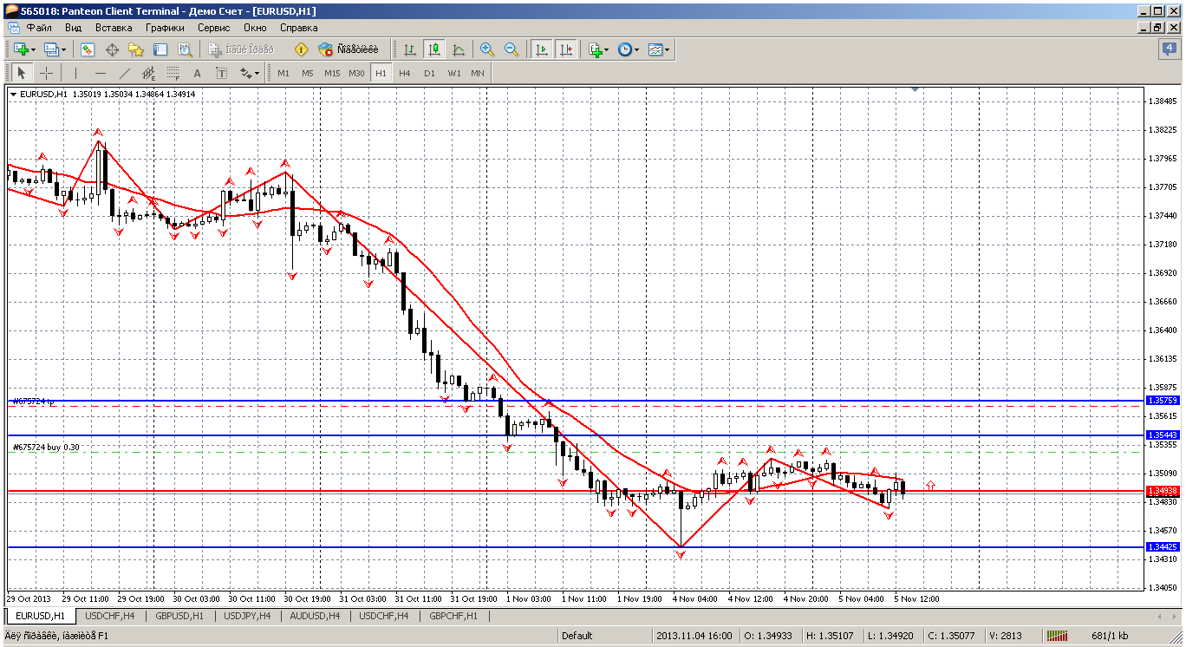Switch chart to bar chart type

(409, 50)
